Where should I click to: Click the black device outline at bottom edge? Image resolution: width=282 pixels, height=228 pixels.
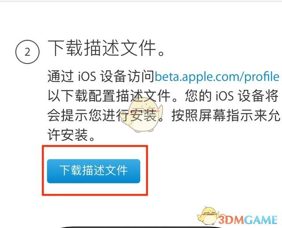click(x=140, y=227)
